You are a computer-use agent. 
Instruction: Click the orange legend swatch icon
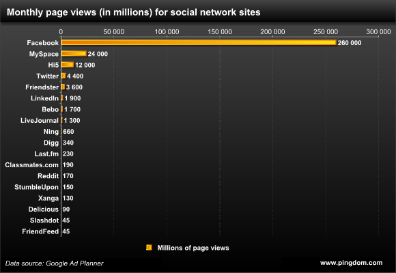click(149, 248)
